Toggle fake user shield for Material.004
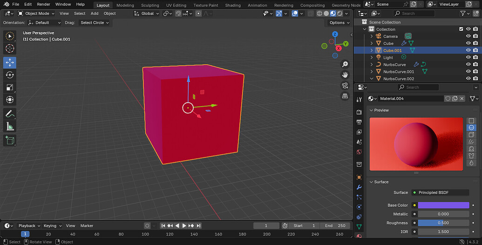 point(448,99)
